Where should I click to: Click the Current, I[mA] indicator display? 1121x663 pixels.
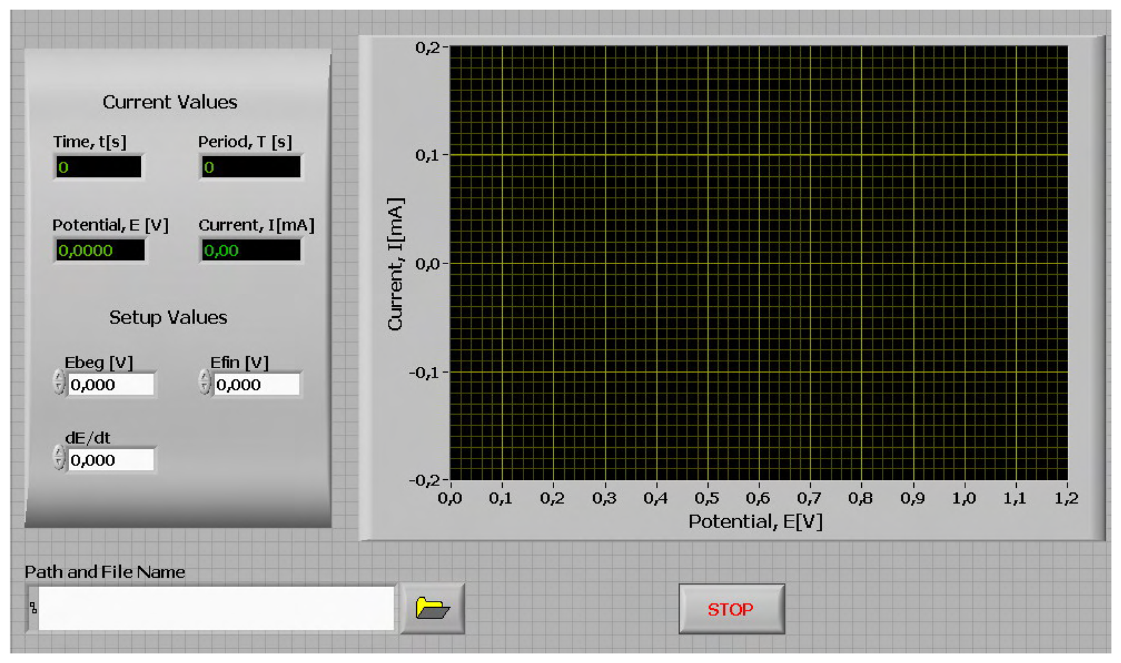tap(251, 249)
